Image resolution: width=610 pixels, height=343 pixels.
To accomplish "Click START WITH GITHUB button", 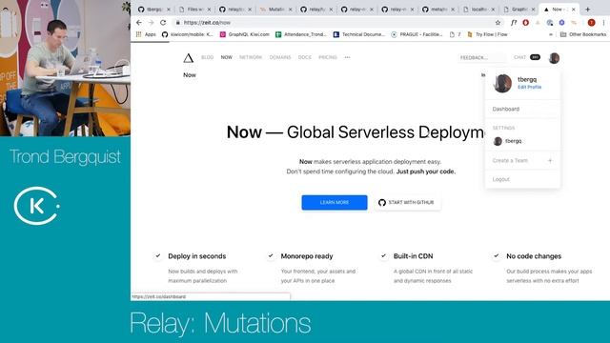I will click(x=407, y=202).
